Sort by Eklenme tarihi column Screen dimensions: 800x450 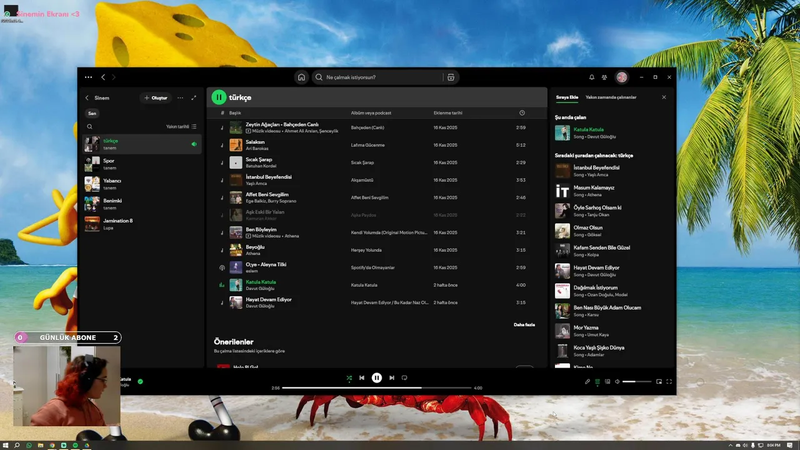(x=448, y=113)
